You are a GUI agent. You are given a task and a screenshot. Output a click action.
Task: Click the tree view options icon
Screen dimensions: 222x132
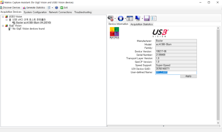49,8
